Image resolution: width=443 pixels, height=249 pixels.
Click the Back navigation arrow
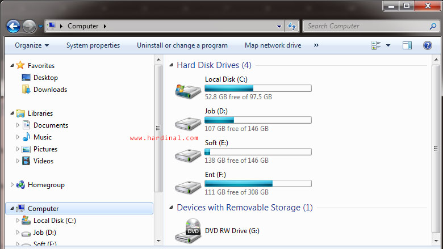13,27
